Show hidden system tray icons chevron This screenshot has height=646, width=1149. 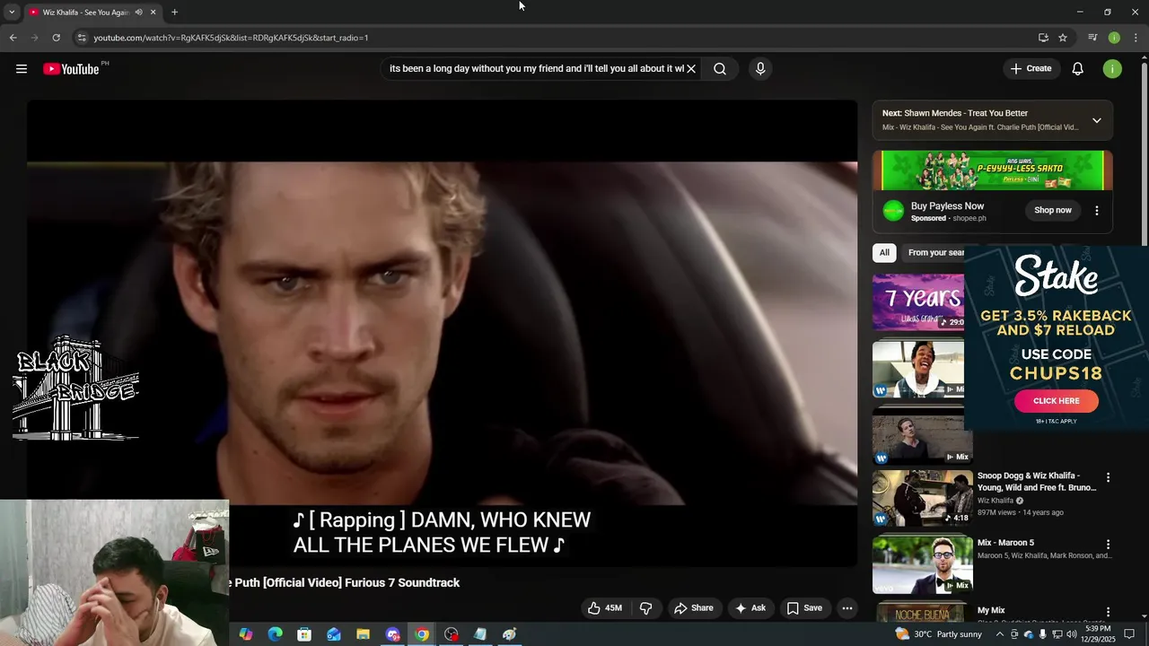click(1000, 634)
